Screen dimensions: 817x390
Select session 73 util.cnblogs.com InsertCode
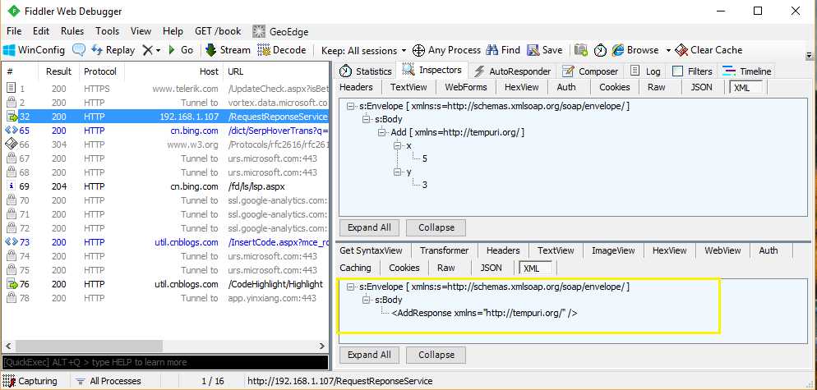(x=166, y=242)
